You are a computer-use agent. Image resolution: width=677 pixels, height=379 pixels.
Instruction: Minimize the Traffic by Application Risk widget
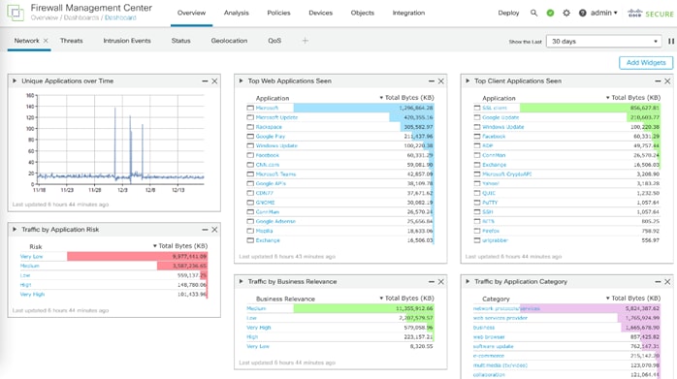(205, 230)
